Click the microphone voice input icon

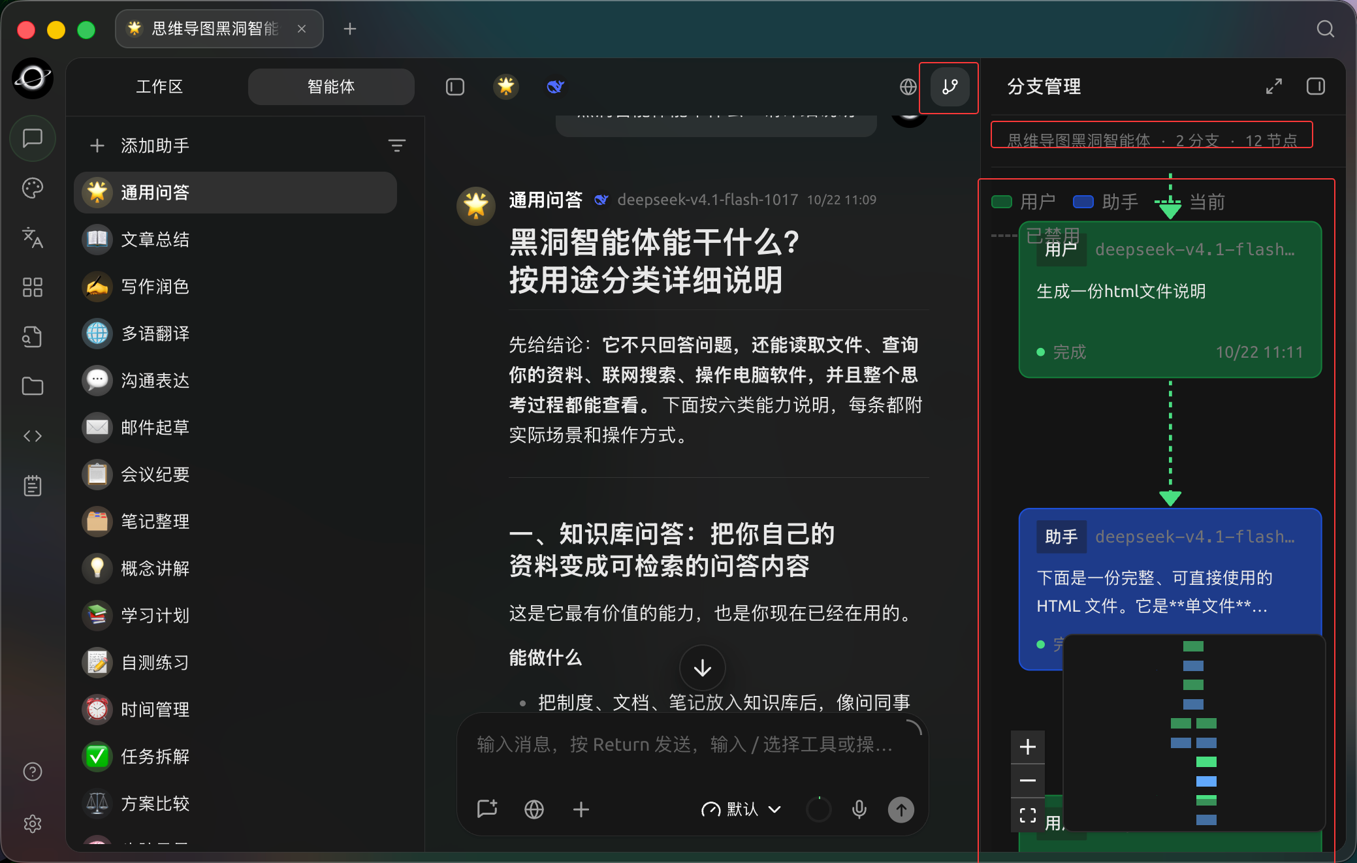pos(859,809)
